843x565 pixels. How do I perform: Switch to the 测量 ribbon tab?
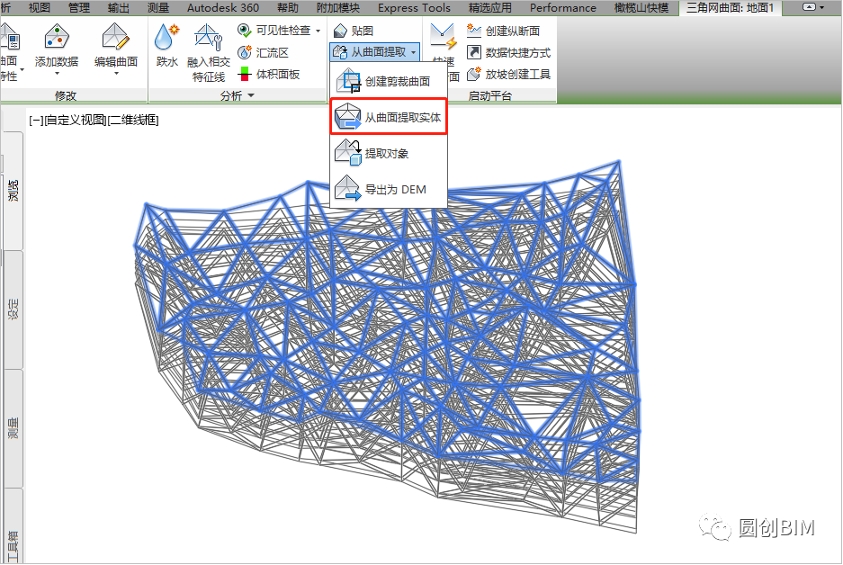coord(158,7)
